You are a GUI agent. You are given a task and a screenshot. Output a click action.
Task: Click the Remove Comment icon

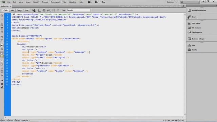2,65
